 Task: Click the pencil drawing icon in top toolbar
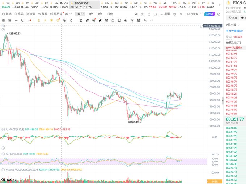pos(149,14)
